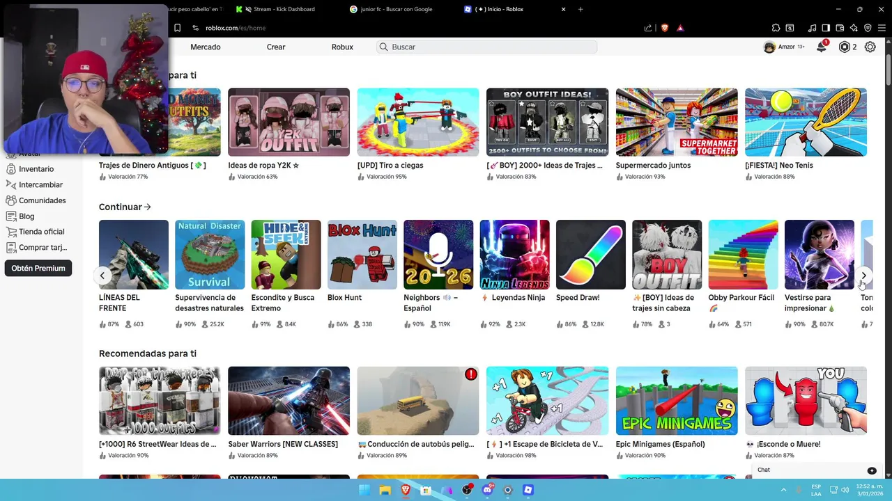
Task: Show hidden system tray icons
Action: pyautogui.click(x=785, y=490)
